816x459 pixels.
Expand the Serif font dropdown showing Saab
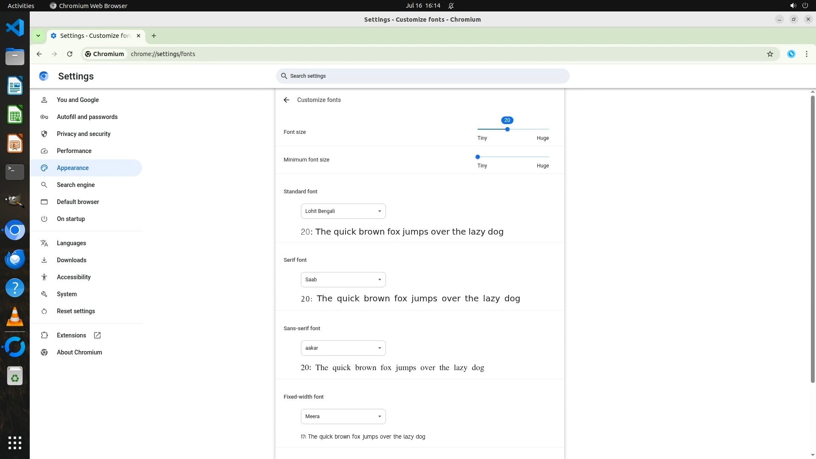click(343, 280)
